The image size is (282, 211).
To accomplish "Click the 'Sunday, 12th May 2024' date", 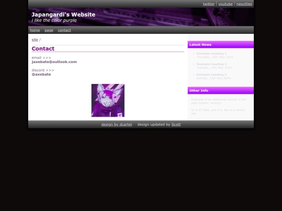I will tap(214, 78).
